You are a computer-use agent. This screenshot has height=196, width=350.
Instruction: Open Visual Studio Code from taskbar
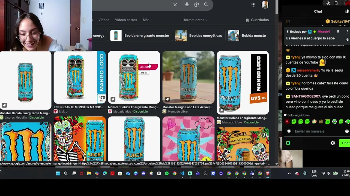click(182, 173)
